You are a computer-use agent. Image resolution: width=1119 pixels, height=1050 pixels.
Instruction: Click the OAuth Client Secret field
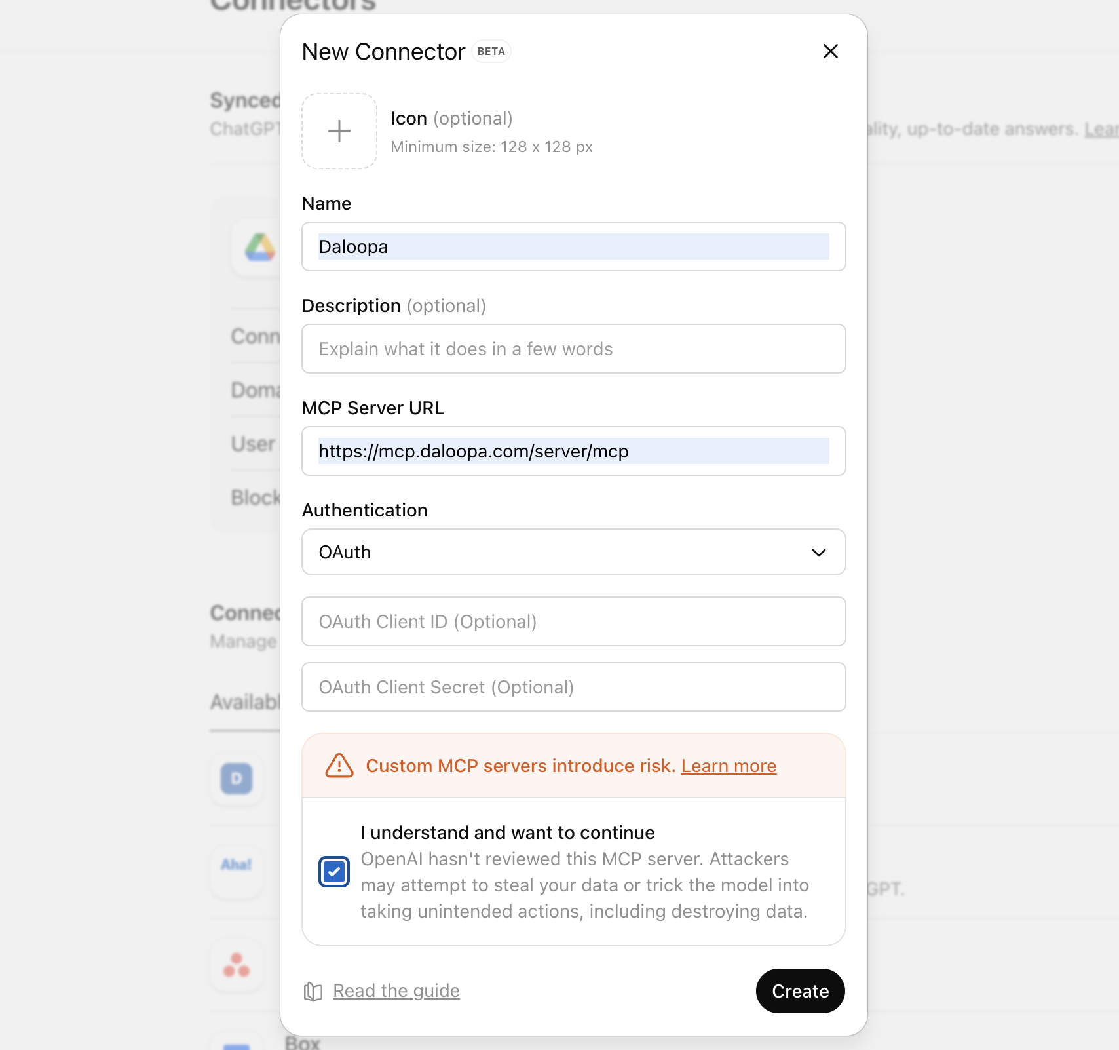(574, 687)
